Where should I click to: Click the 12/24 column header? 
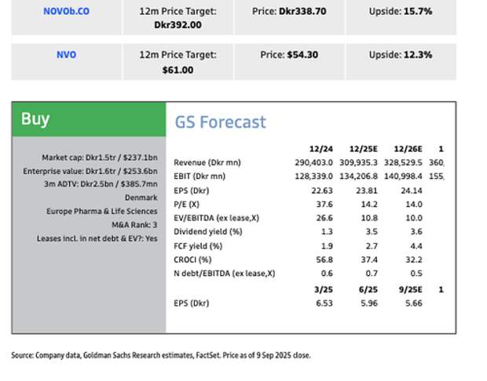tap(321, 149)
